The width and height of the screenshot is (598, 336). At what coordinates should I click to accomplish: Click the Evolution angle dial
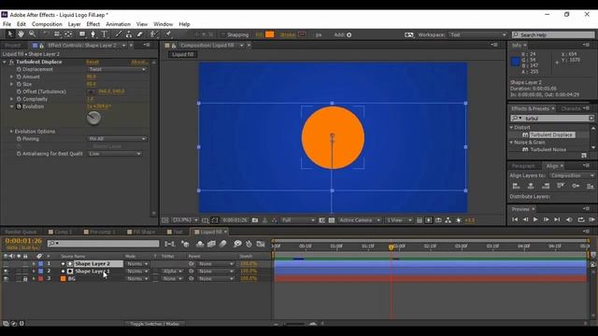(93, 118)
